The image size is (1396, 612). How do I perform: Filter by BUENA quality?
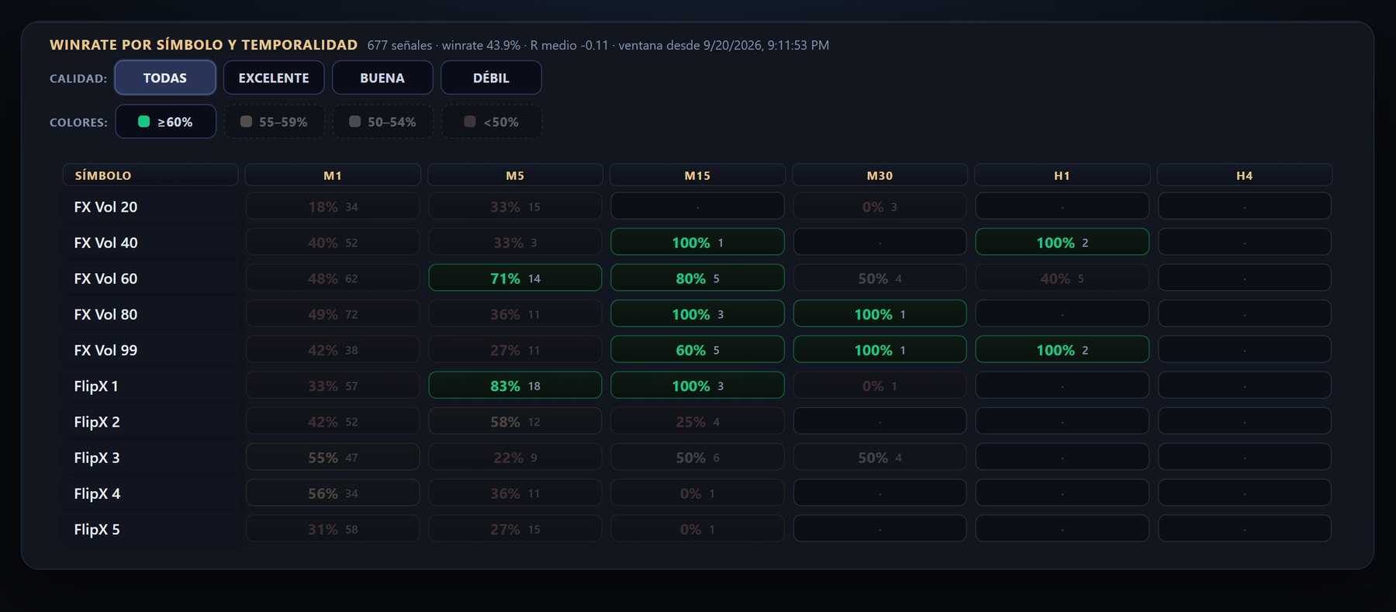382,78
